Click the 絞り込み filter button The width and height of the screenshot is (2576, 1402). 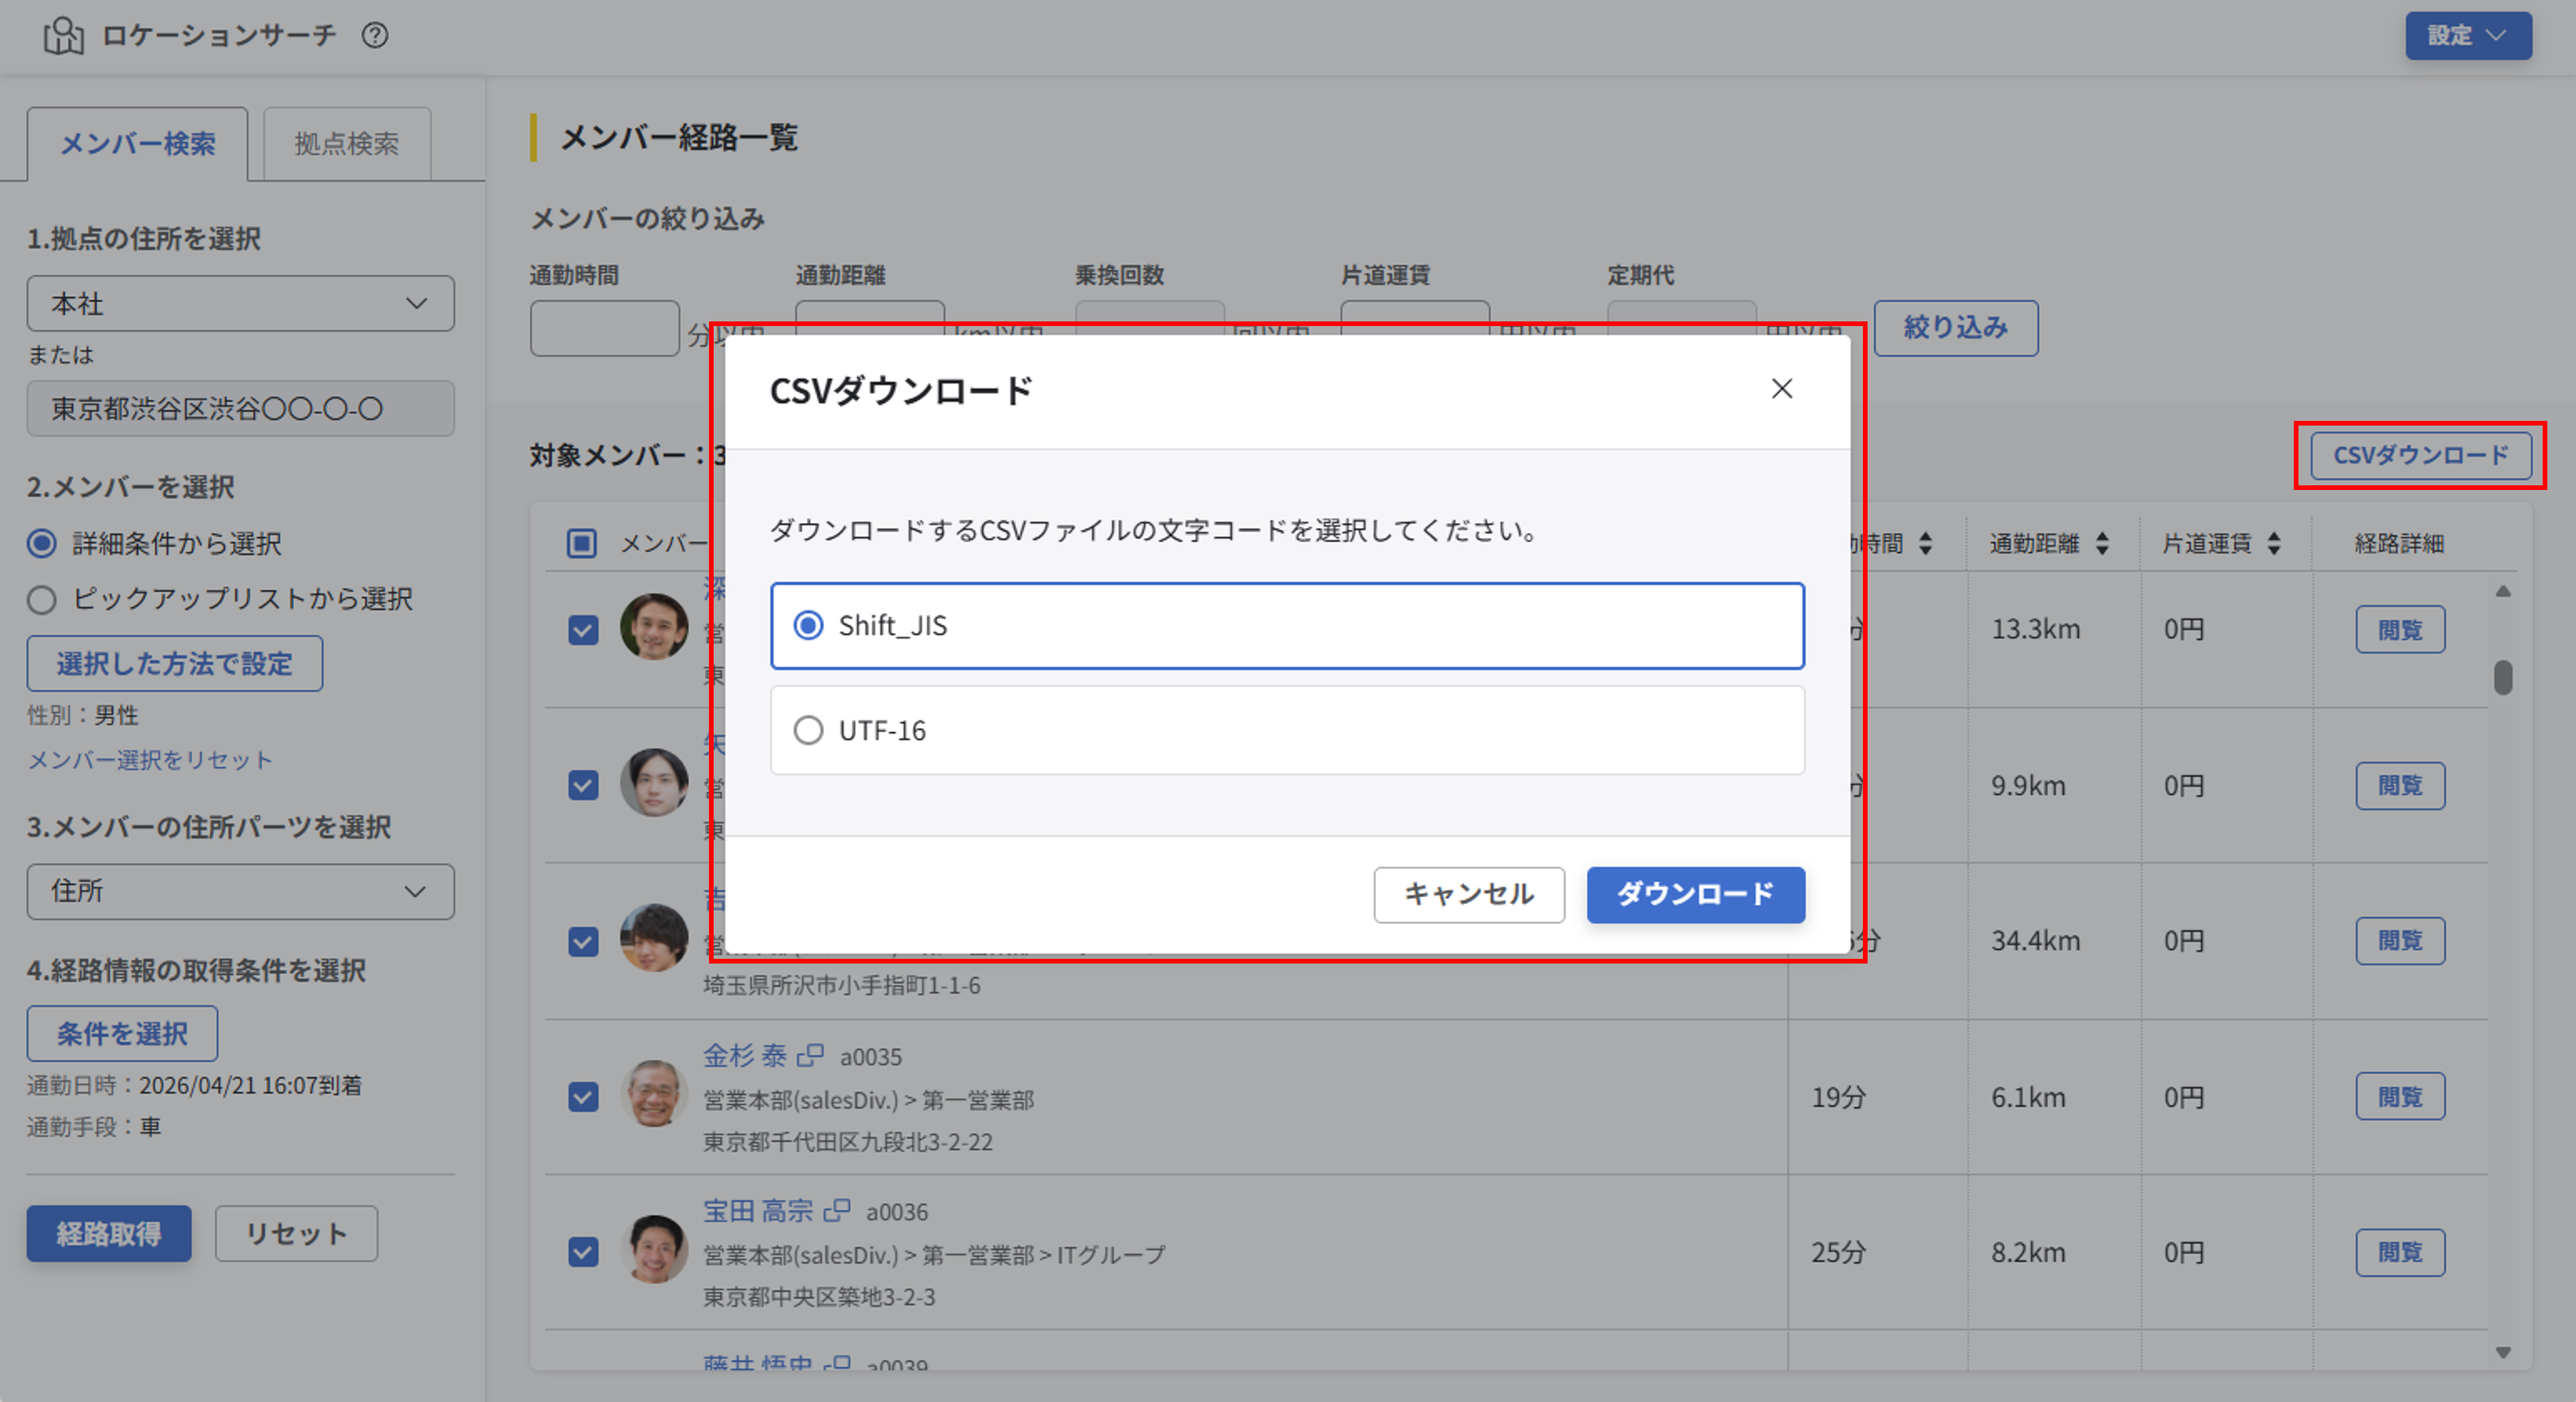point(1955,328)
